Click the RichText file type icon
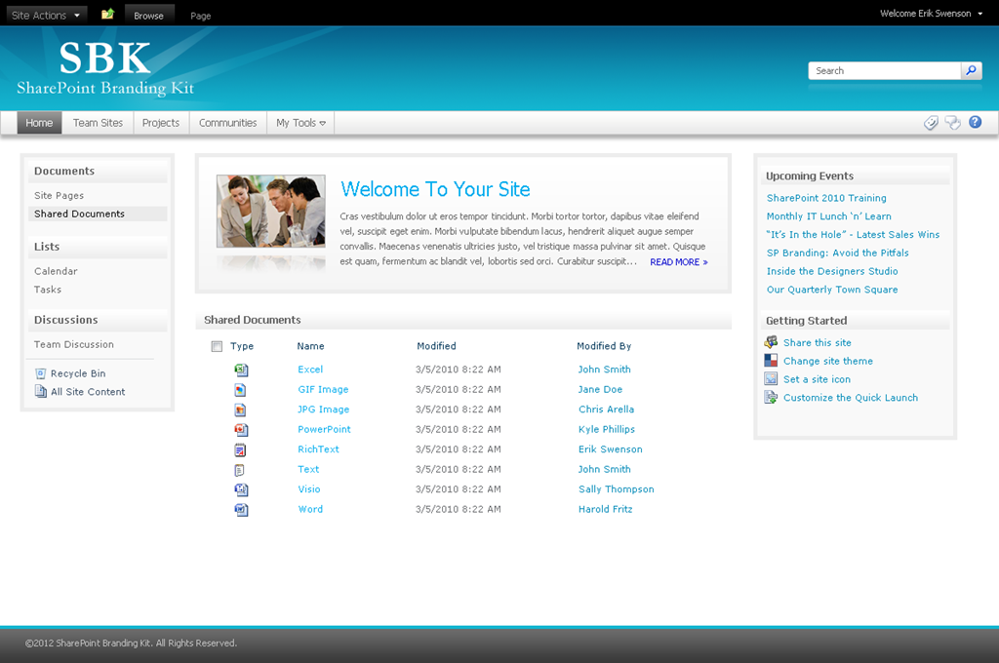 point(240,449)
